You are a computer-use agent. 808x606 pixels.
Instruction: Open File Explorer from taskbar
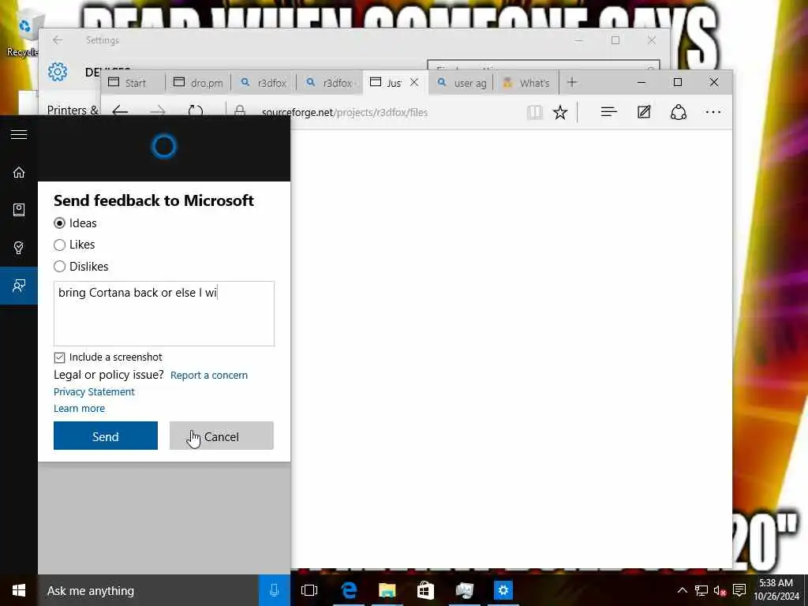pyautogui.click(x=387, y=590)
